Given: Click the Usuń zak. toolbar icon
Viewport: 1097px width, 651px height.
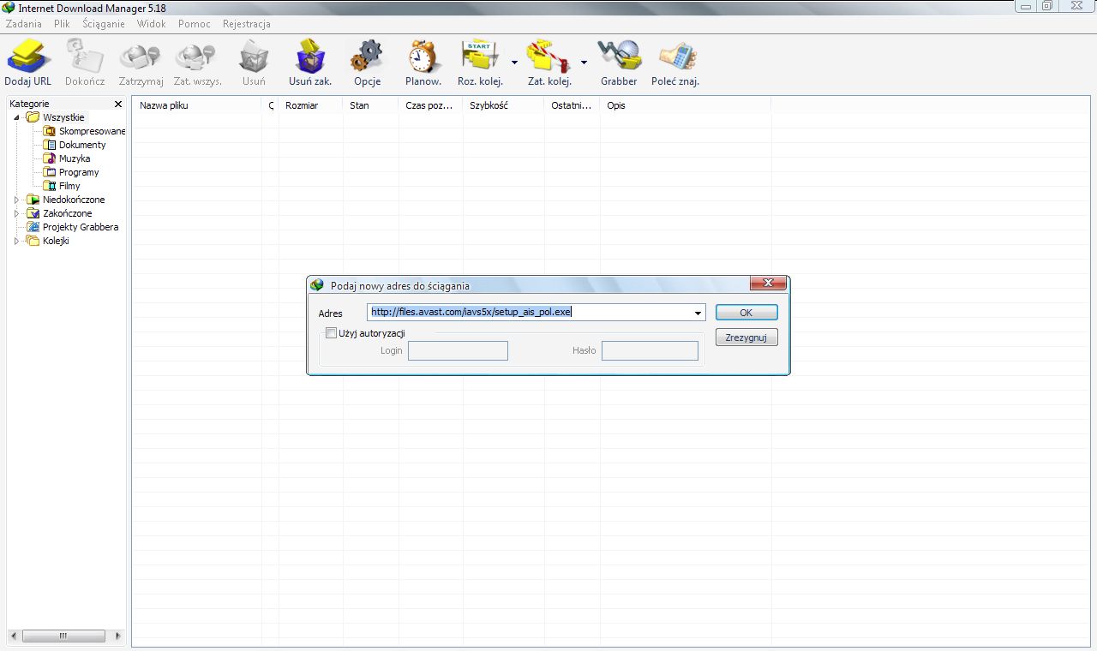Looking at the screenshot, I should (x=310, y=57).
